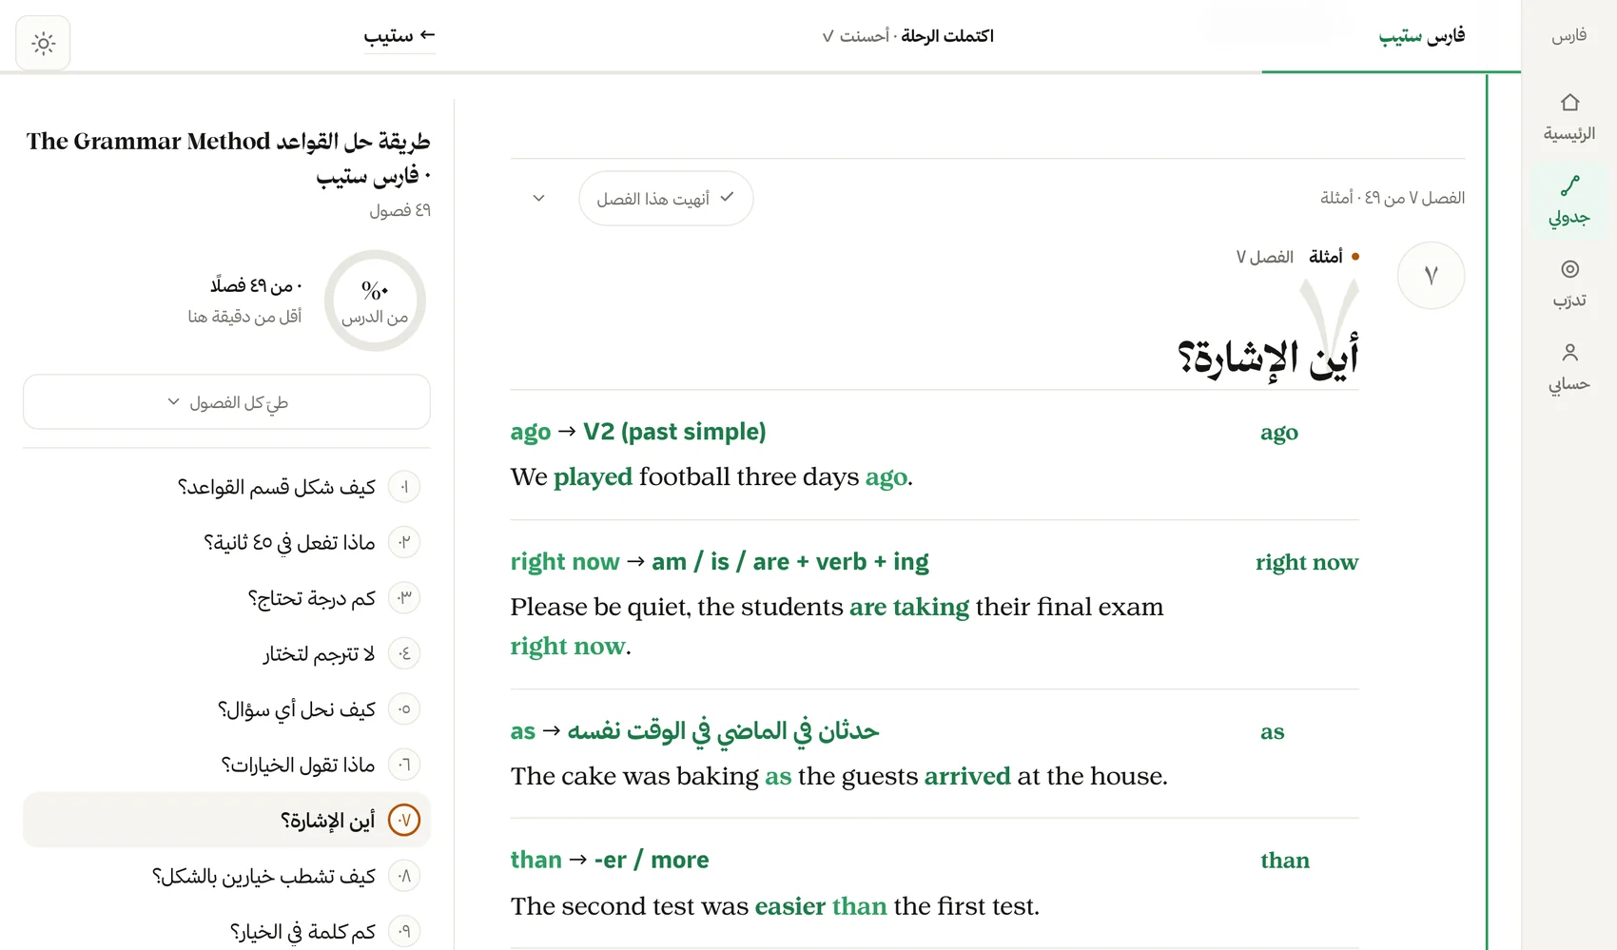Open chapter ٩ كم كلمة في الخيار؟
Viewport: 1617px width, 950px height.
click(x=226, y=931)
